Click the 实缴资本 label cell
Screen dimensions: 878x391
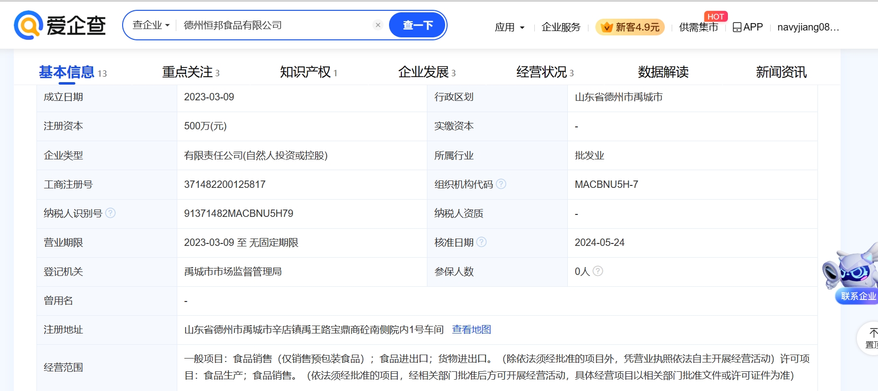497,126
